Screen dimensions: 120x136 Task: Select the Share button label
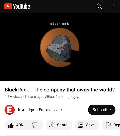point(62,125)
